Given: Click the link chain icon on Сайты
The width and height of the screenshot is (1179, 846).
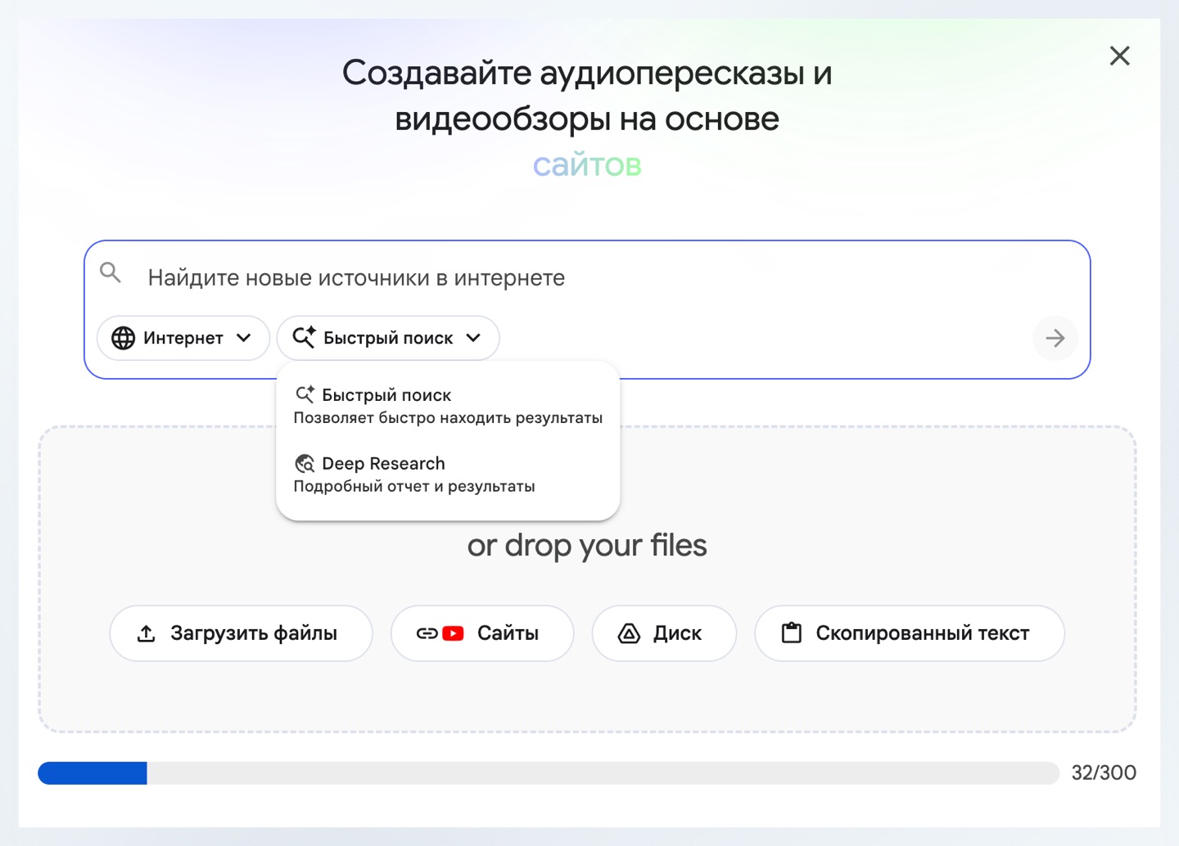Looking at the screenshot, I should pyautogui.click(x=427, y=633).
